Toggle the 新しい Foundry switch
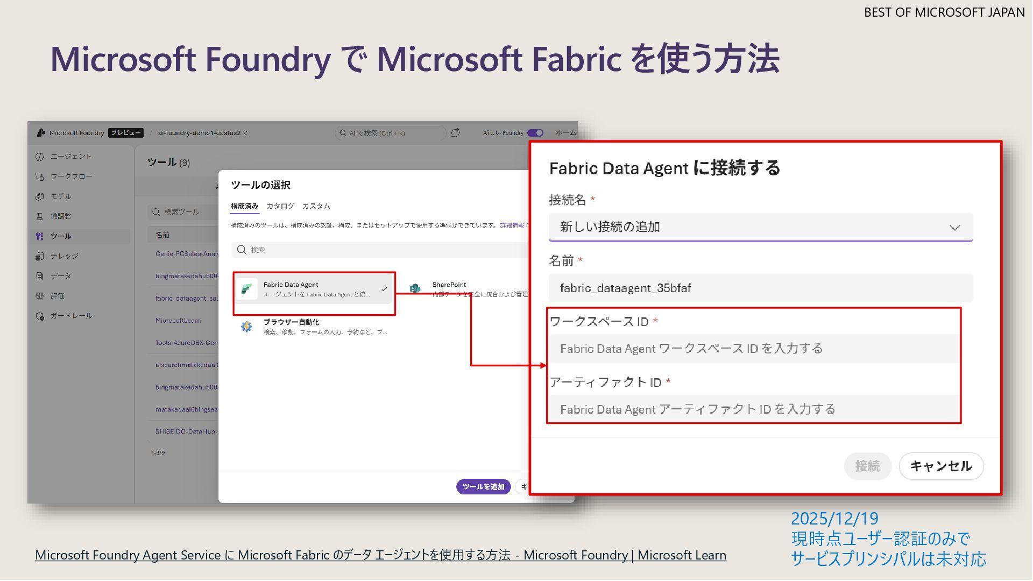Viewport: 1033px width, 581px height. [x=535, y=133]
